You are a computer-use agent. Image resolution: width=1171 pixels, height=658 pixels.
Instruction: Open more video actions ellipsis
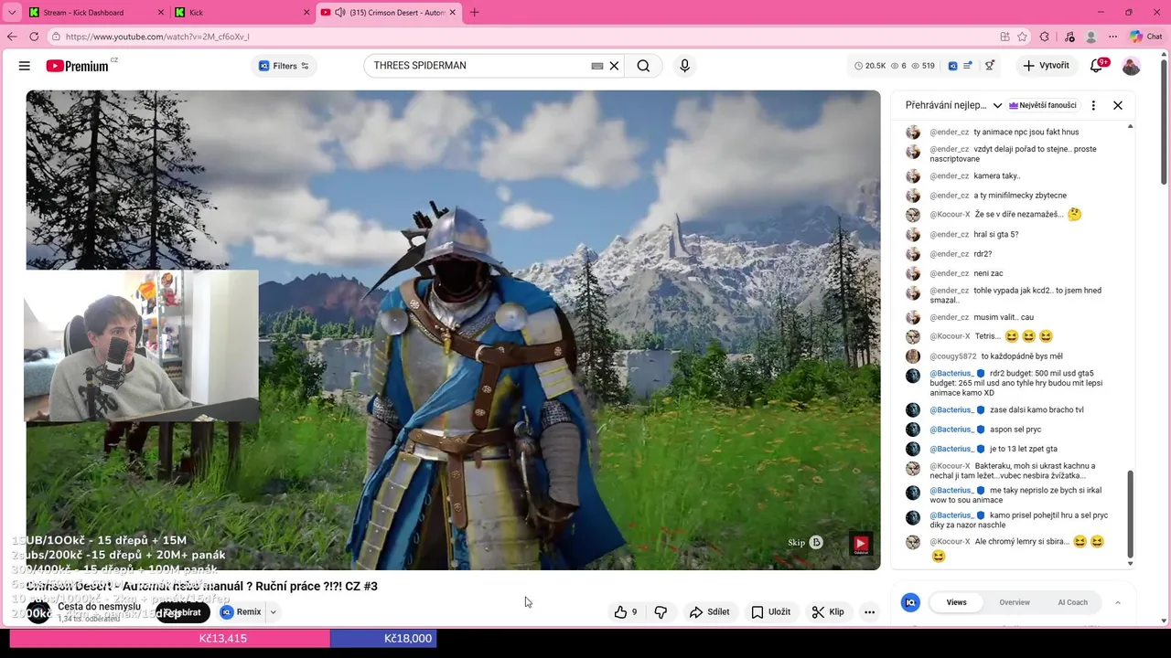click(x=870, y=612)
